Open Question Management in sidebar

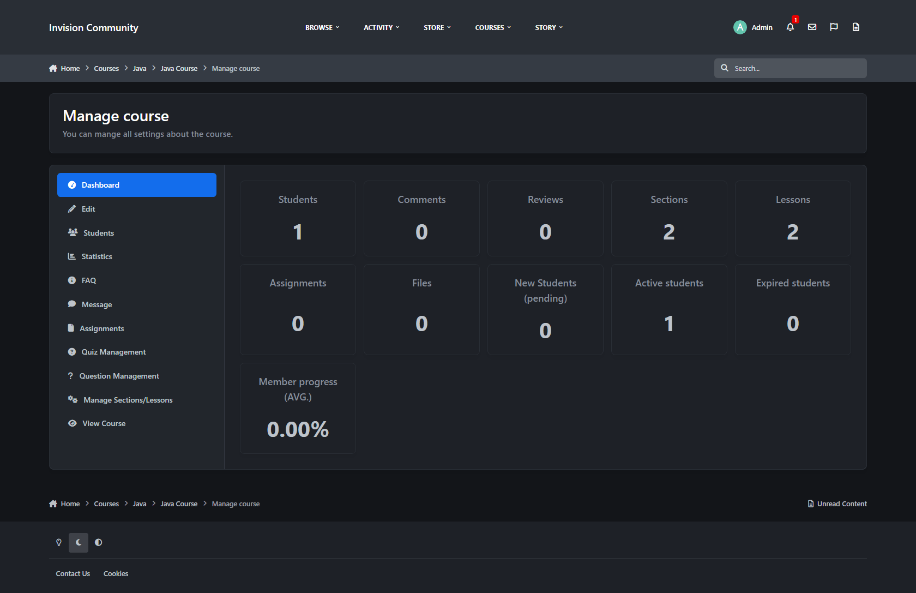click(x=137, y=376)
